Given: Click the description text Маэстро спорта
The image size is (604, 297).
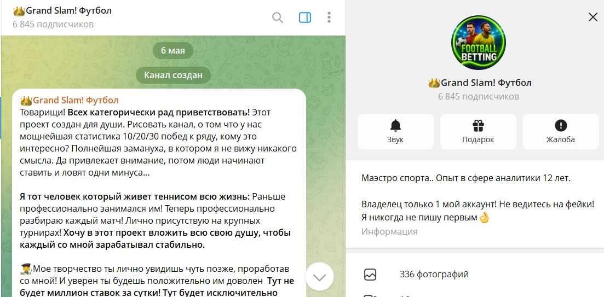Looking at the screenshot, I should click(x=465, y=178).
